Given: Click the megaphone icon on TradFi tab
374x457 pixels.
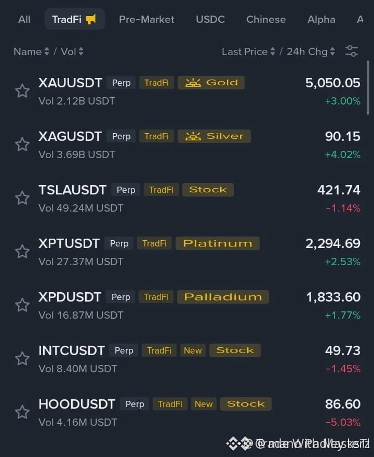Looking at the screenshot, I should [x=91, y=20].
